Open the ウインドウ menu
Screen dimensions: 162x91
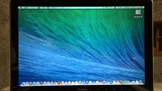55,8
